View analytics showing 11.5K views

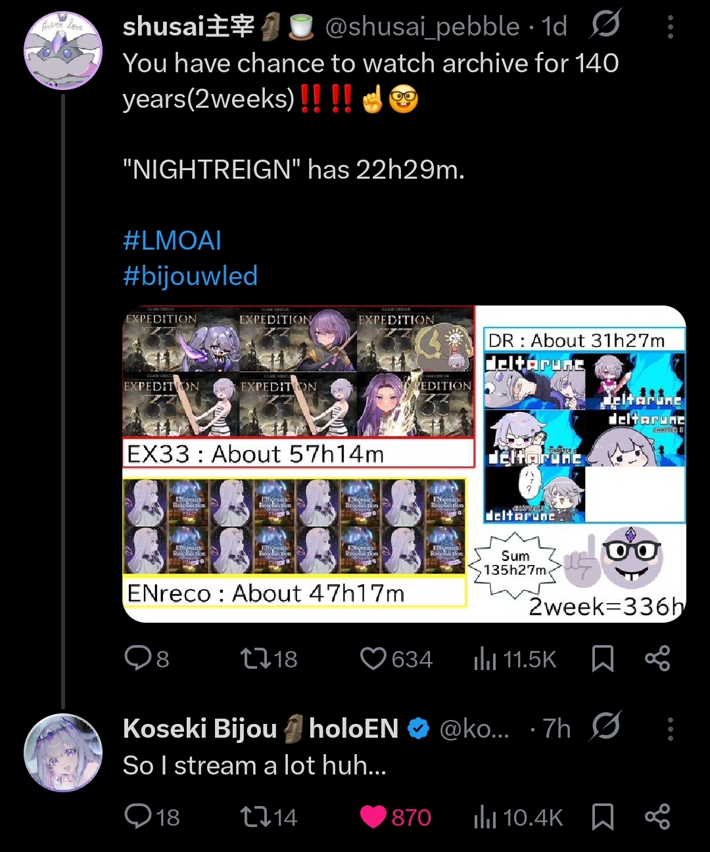(x=515, y=659)
